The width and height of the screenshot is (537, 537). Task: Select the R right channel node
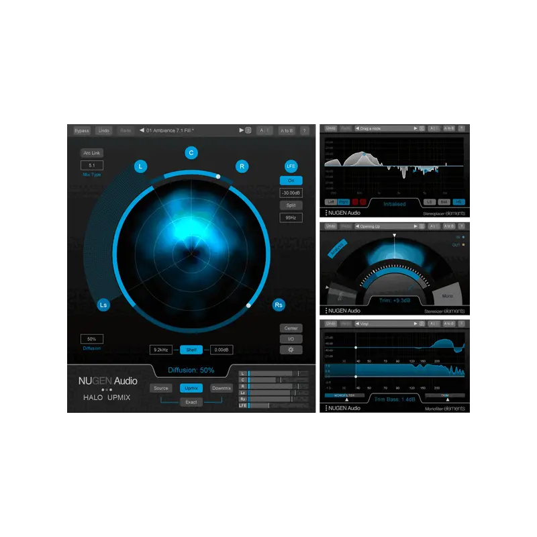coord(242,166)
